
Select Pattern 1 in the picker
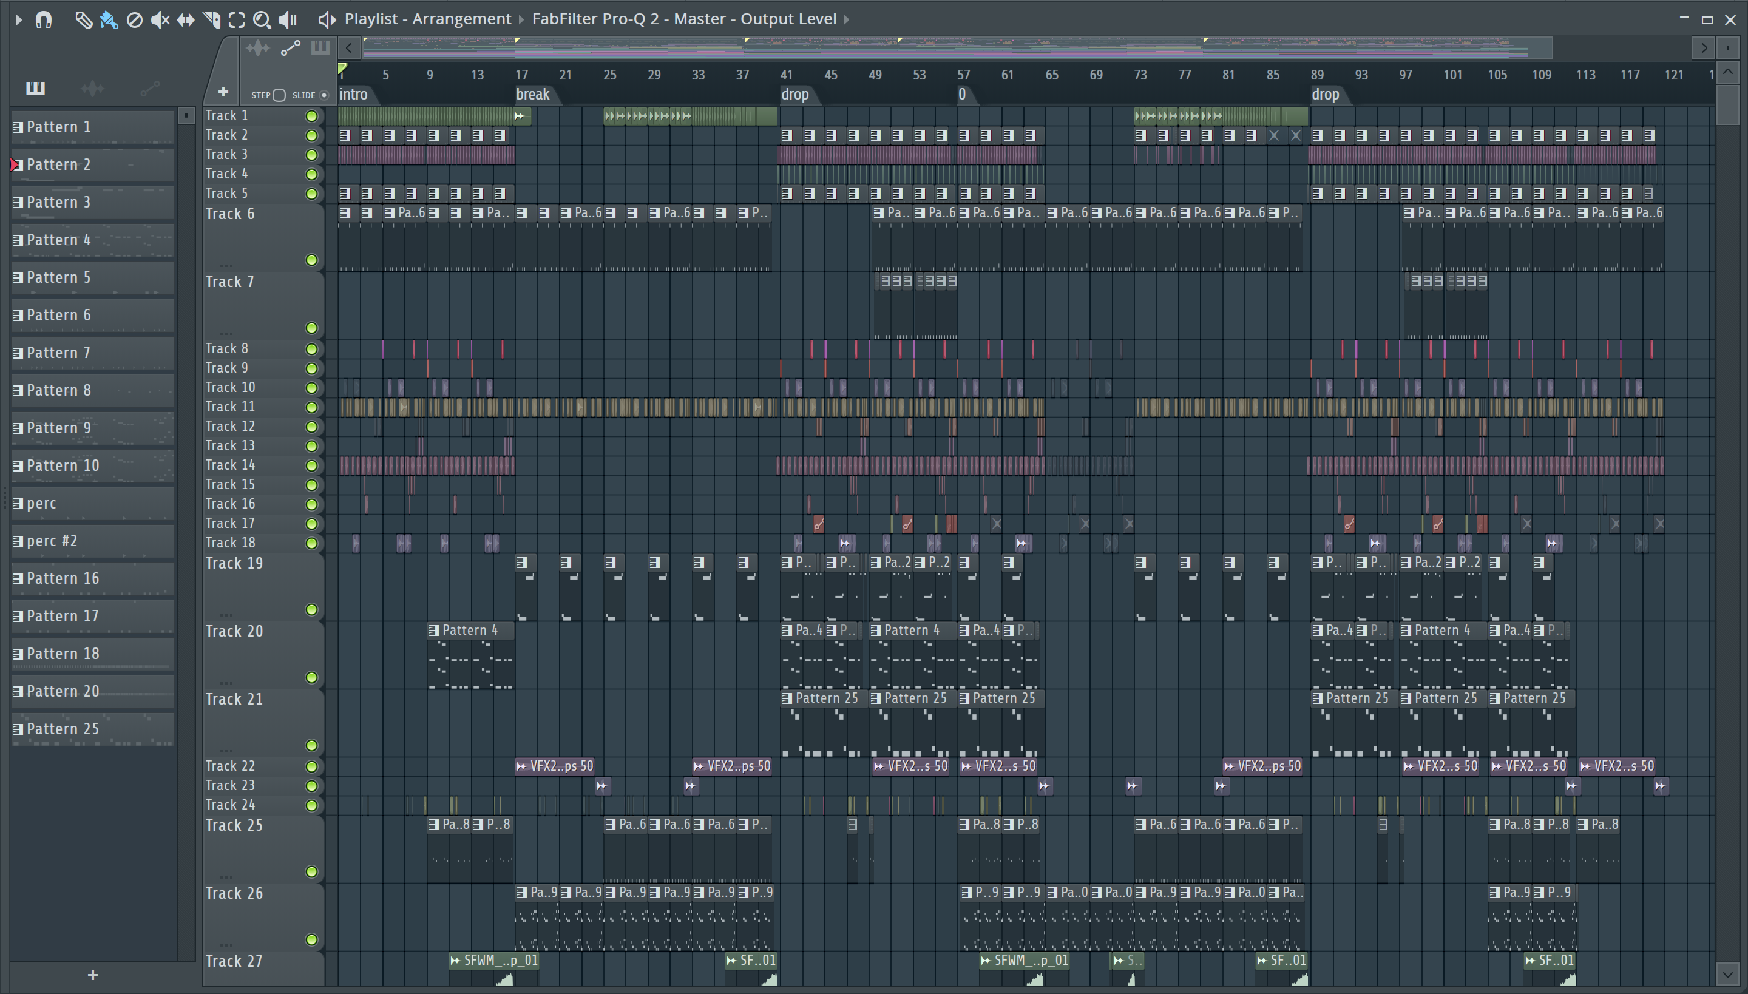(x=93, y=127)
